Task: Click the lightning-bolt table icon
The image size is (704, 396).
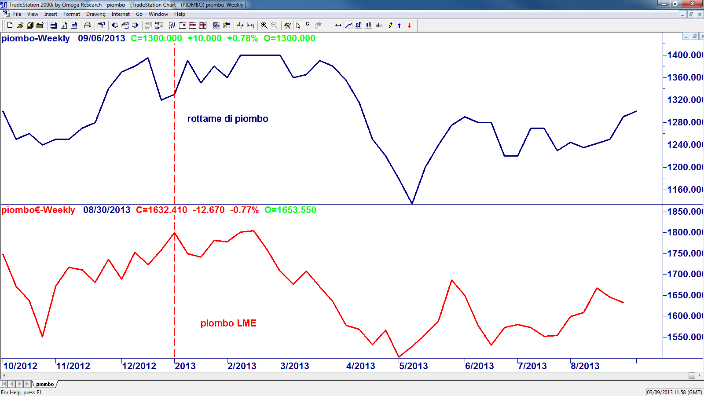Action: [x=227, y=25]
